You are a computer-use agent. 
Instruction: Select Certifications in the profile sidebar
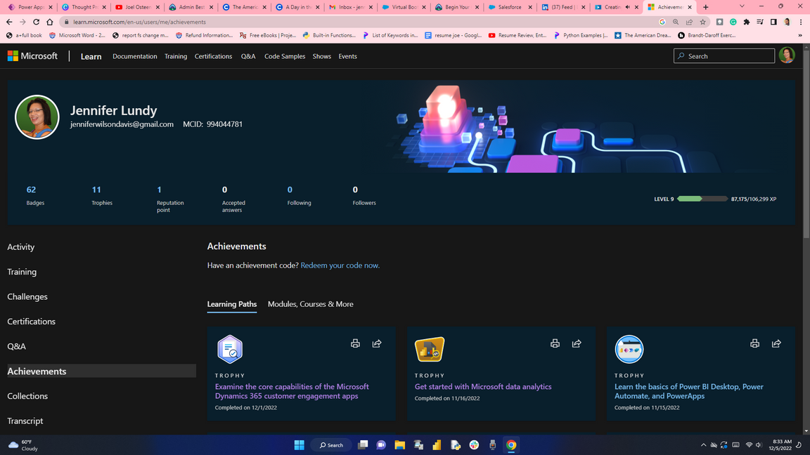[31, 322]
